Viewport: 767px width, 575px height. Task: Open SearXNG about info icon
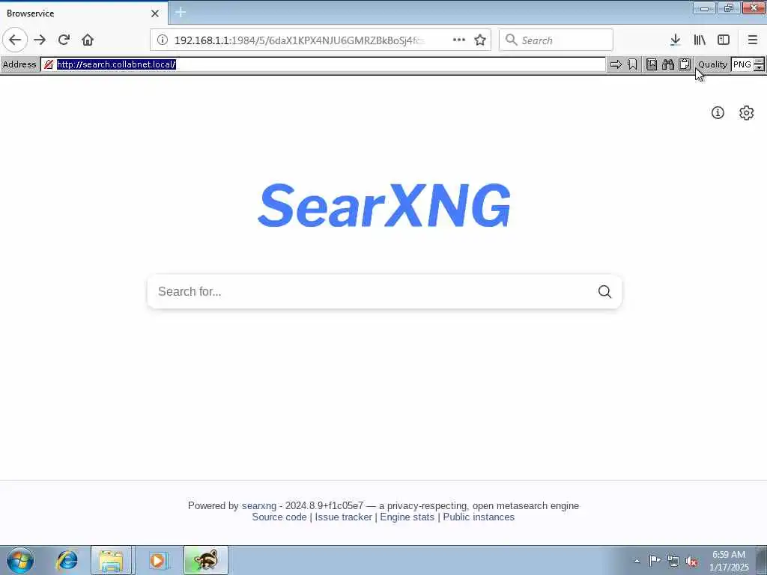718,113
